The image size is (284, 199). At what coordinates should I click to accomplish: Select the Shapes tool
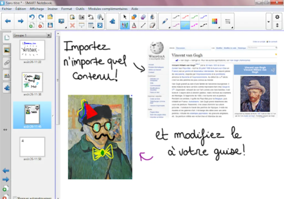[134, 16]
